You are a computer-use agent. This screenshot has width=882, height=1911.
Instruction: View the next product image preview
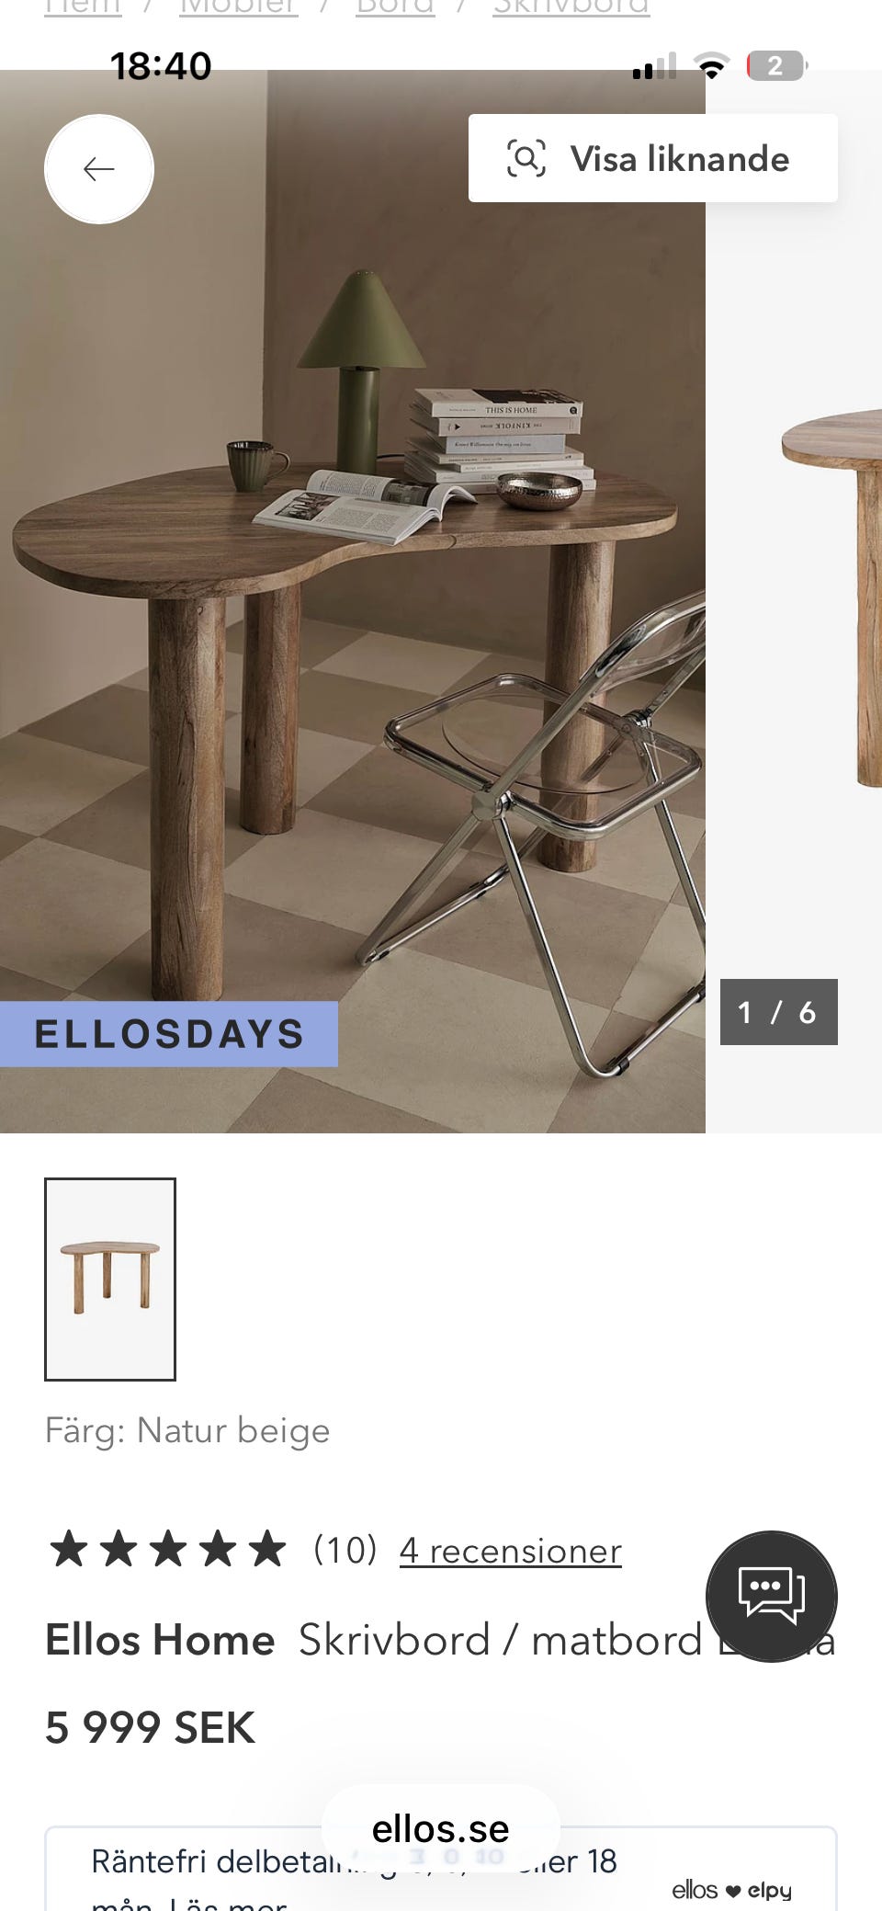click(x=794, y=601)
